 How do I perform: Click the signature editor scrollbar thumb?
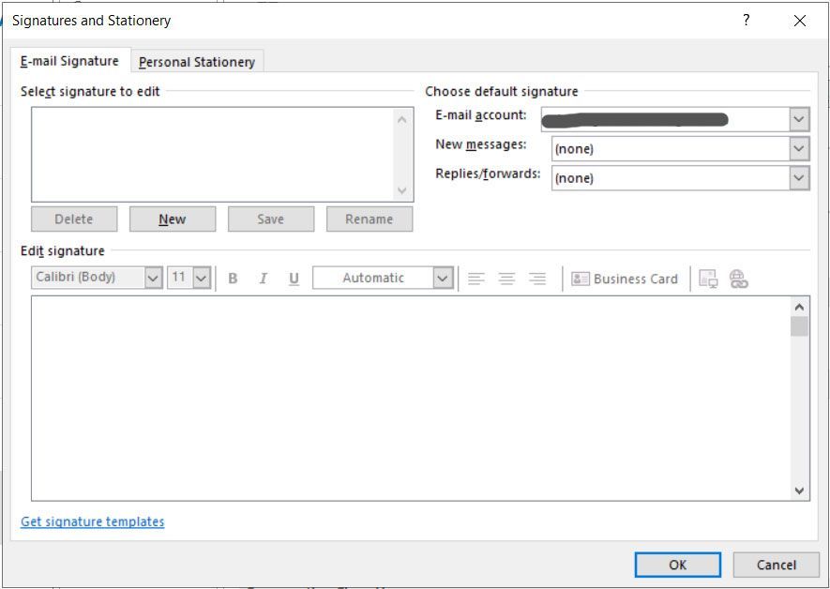point(799,326)
